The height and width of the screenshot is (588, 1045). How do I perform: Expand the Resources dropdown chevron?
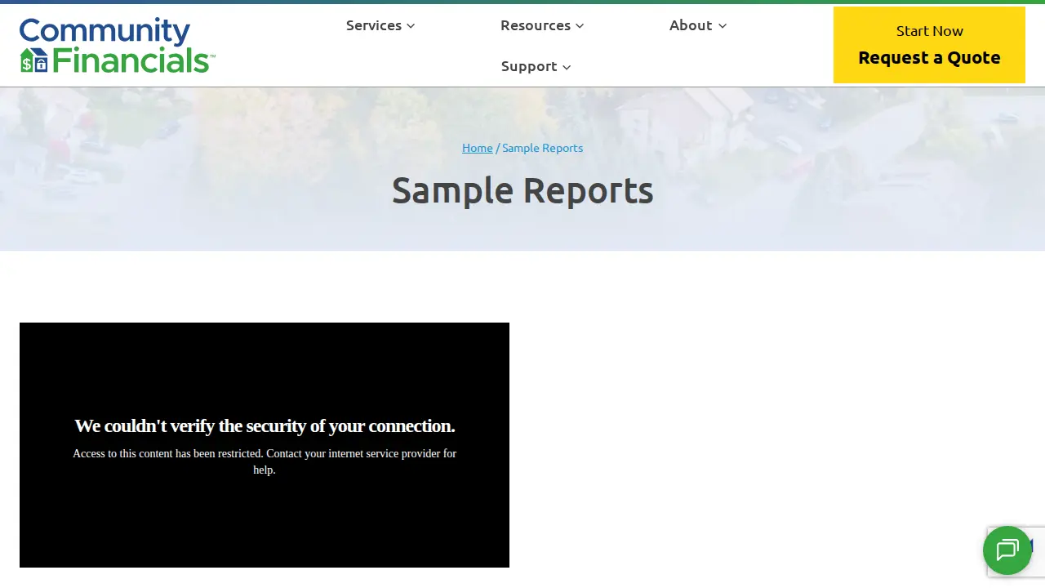pos(580,26)
